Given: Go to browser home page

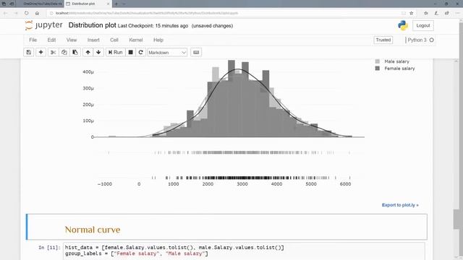Looking at the screenshot, I should click(37, 13).
